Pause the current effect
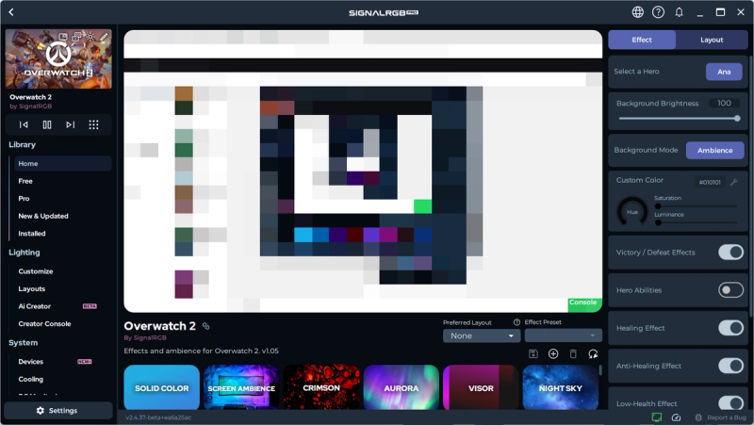Image resolution: width=754 pixels, height=425 pixels. coord(47,124)
